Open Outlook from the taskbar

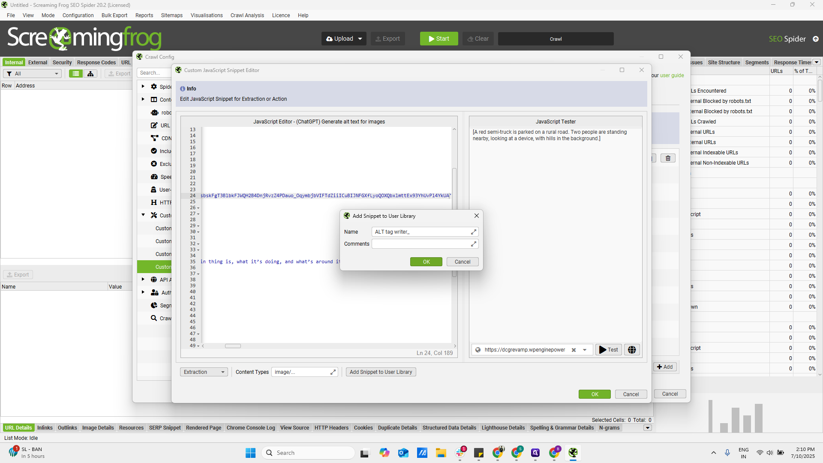[x=403, y=453]
